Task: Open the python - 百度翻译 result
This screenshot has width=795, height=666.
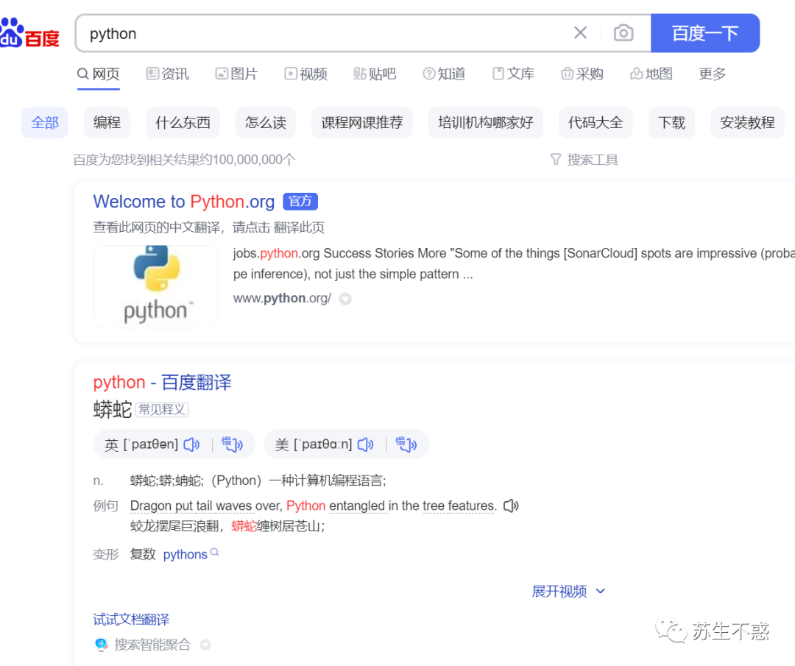Action: (x=162, y=382)
